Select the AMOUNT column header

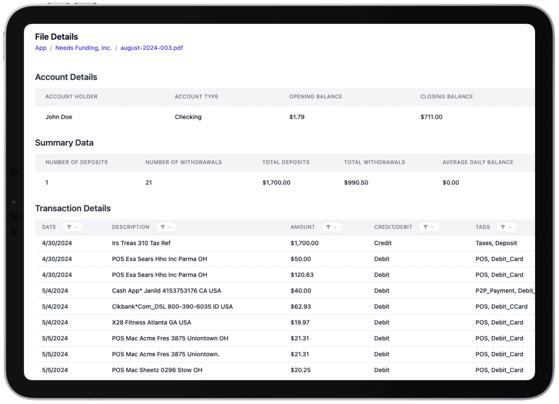point(303,227)
